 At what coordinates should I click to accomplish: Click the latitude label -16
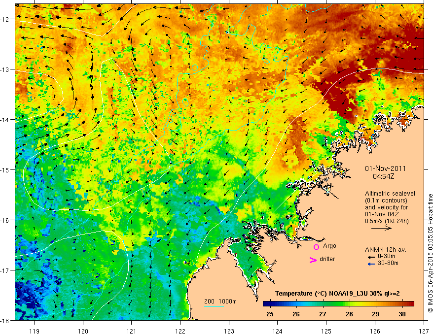pos(5,220)
